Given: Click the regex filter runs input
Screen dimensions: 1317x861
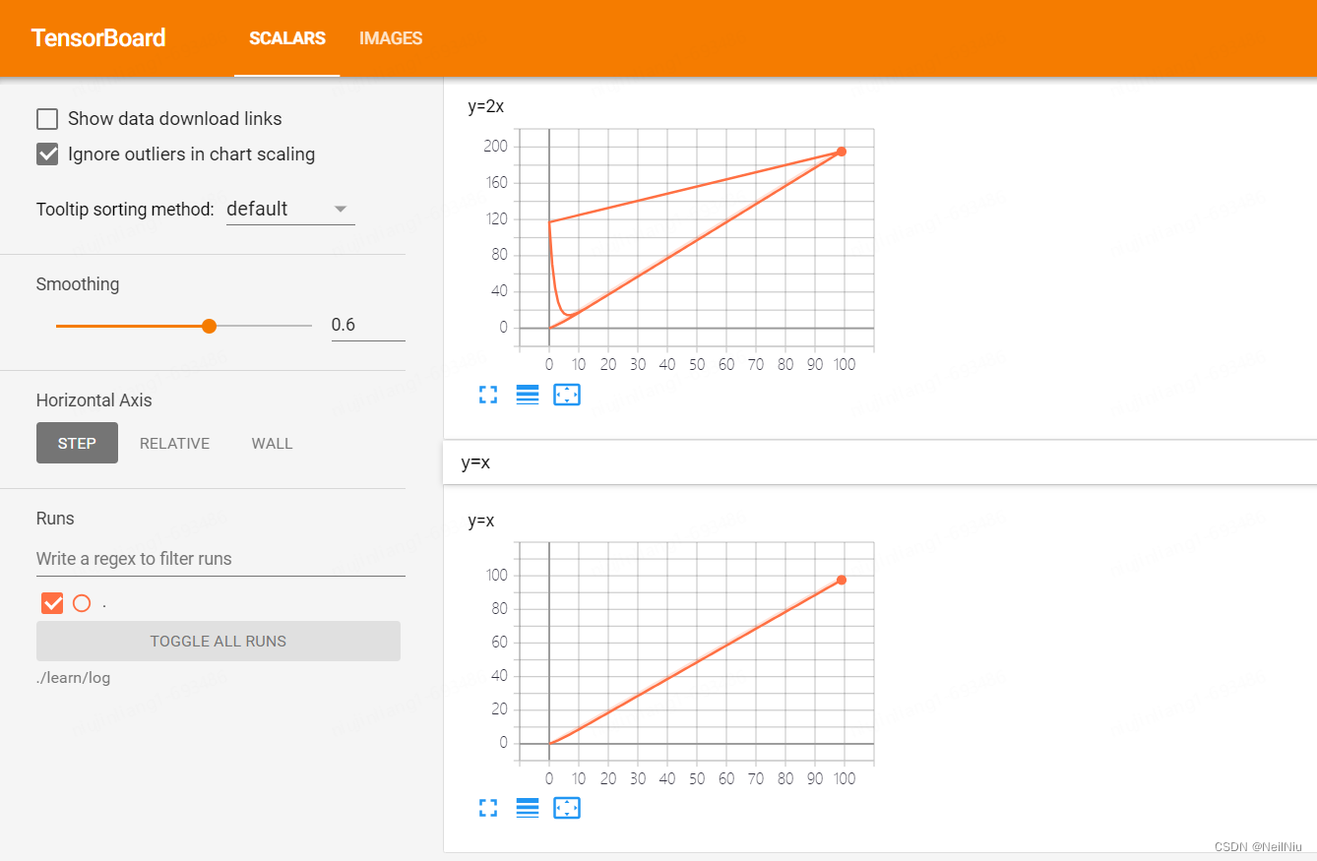Looking at the screenshot, I should (x=220, y=559).
